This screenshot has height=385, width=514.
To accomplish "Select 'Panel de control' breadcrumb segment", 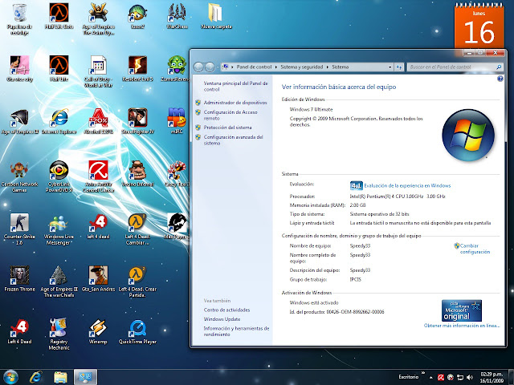I will tap(252, 67).
